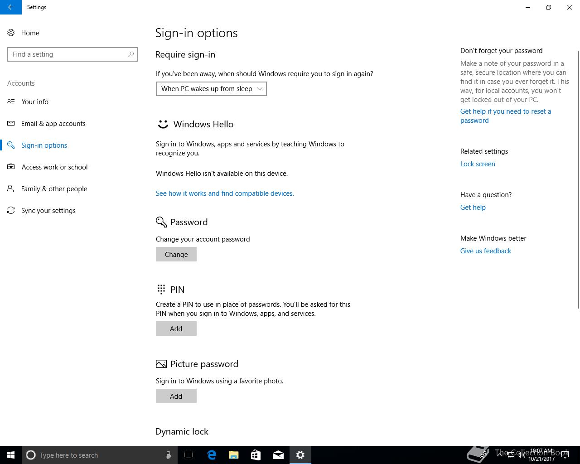
Task: Launch Microsoft Edge from taskbar
Action: (x=212, y=455)
